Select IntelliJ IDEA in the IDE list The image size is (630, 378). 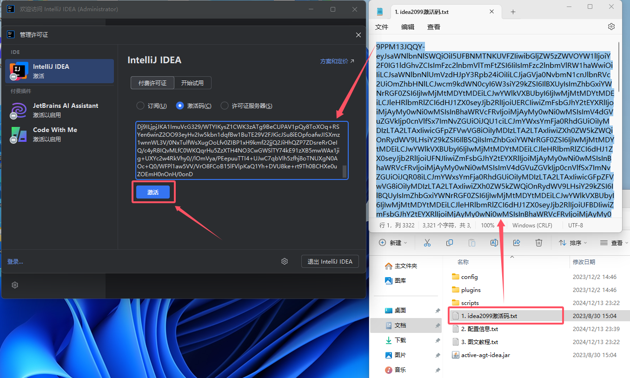(60, 71)
